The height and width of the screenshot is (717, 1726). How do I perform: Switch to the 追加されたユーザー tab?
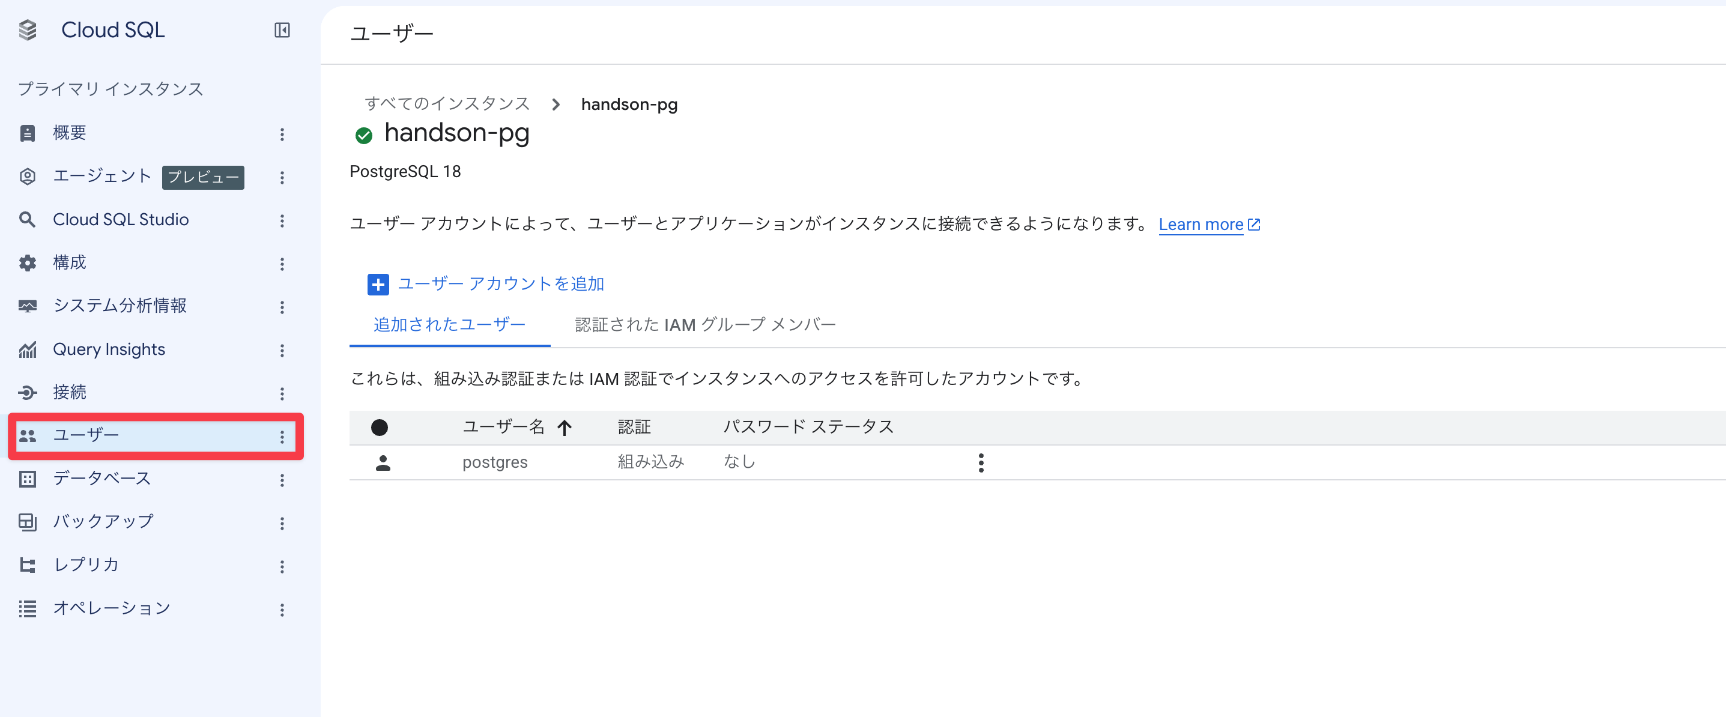(450, 325)
